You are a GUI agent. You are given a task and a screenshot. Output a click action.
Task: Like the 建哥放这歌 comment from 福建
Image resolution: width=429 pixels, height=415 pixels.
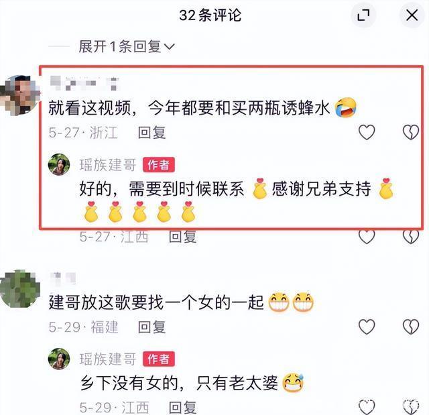367,327
